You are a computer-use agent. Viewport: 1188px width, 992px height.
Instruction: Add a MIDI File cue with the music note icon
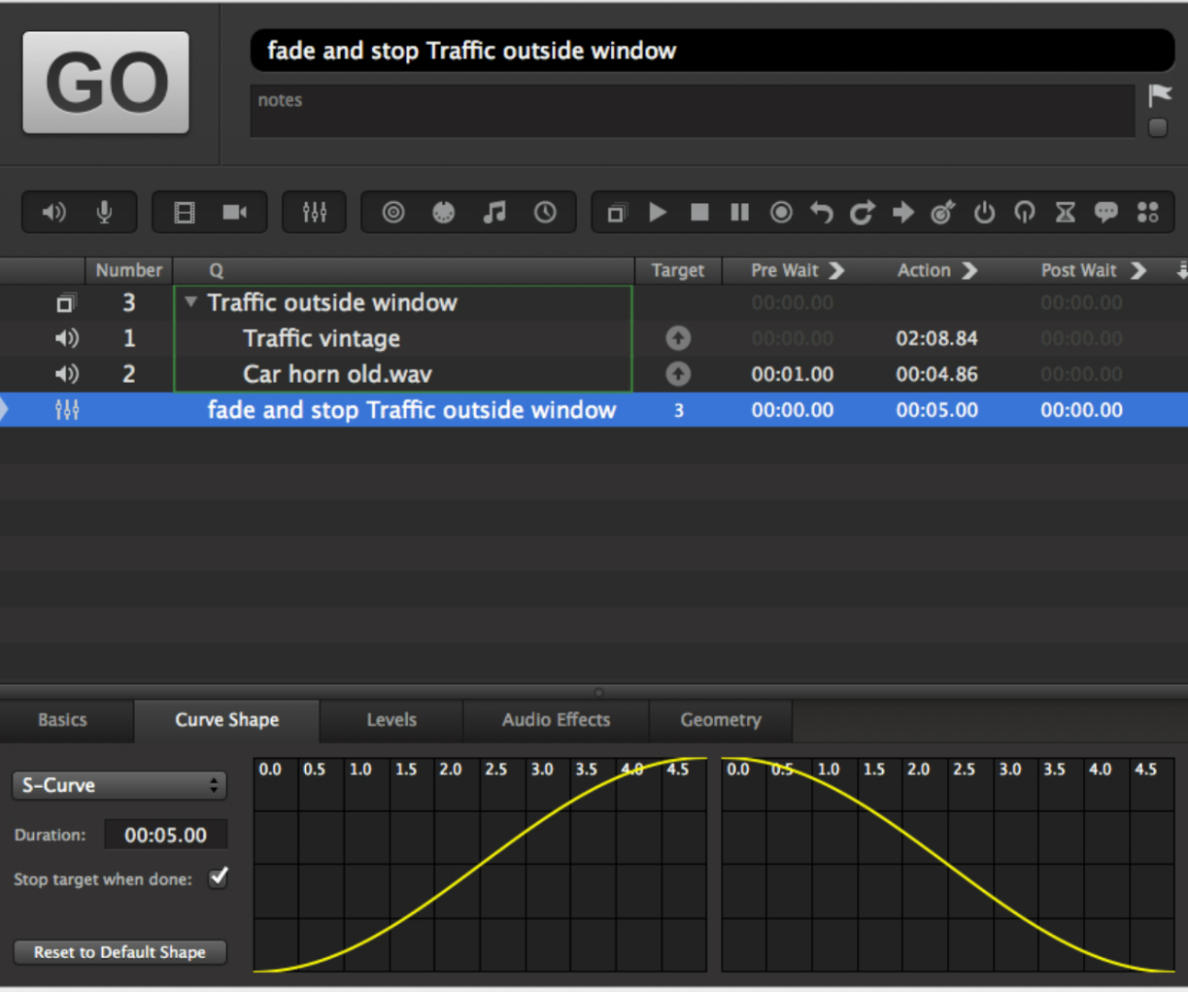click(494, 212)
